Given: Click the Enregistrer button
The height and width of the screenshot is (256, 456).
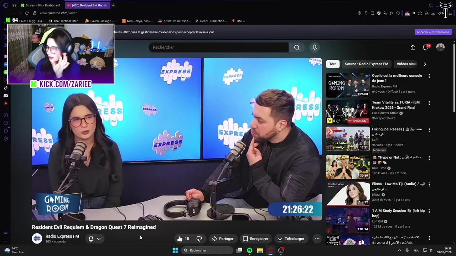Looking at the screenshot, I should pyautogui.click(x=255, y=239).
